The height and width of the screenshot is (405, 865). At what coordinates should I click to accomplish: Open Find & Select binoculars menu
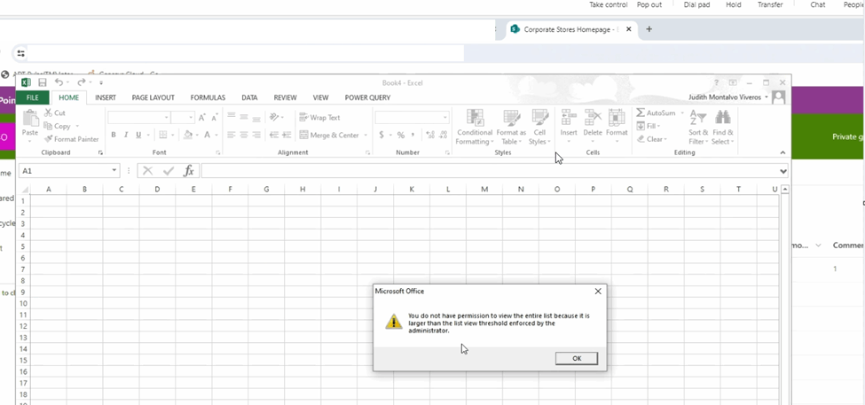click(723, 128)
